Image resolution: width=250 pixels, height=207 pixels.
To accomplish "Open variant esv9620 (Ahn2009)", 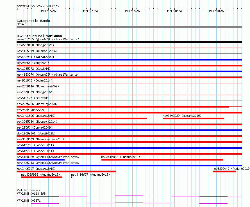I will click(x=31, y=110).
